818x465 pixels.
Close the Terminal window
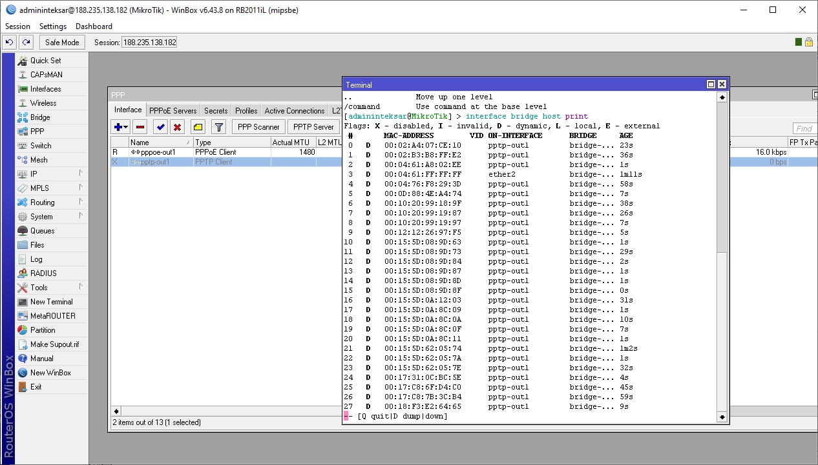point(722,84)
